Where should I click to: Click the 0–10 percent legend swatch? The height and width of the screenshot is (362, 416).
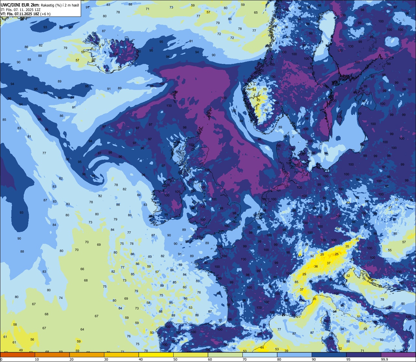pyautogui.click(x=18, y=355)
